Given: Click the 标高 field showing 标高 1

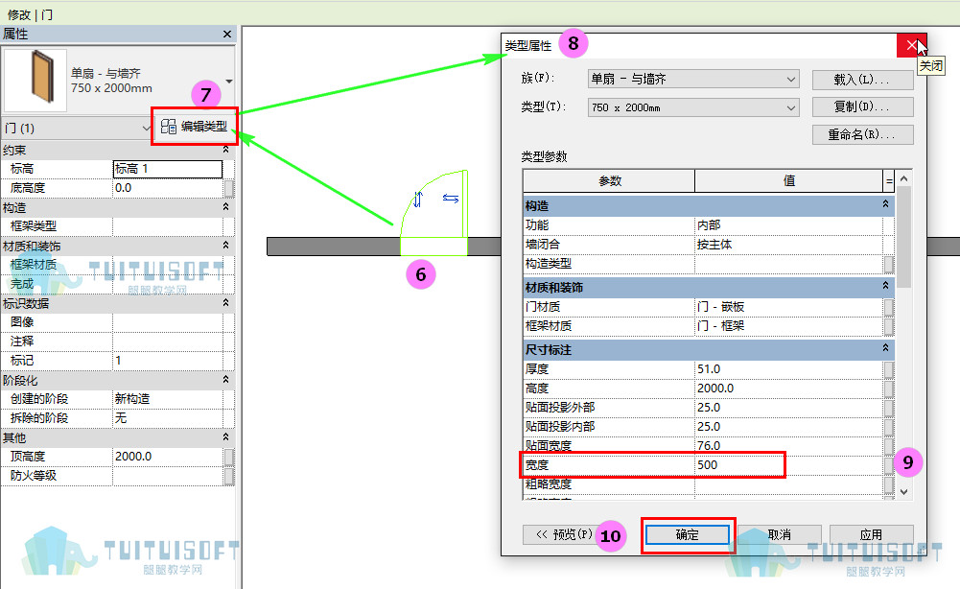Looking at the screenshot, I should click(168, 169).
